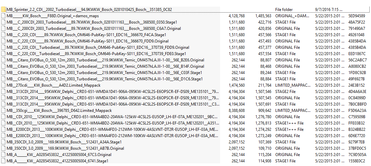The width and height of the screenshot is (371, 166).
Task: Click the file icon beside 350CDI_3.0 512431_A34A.Stage1
Action: [3, 142]
